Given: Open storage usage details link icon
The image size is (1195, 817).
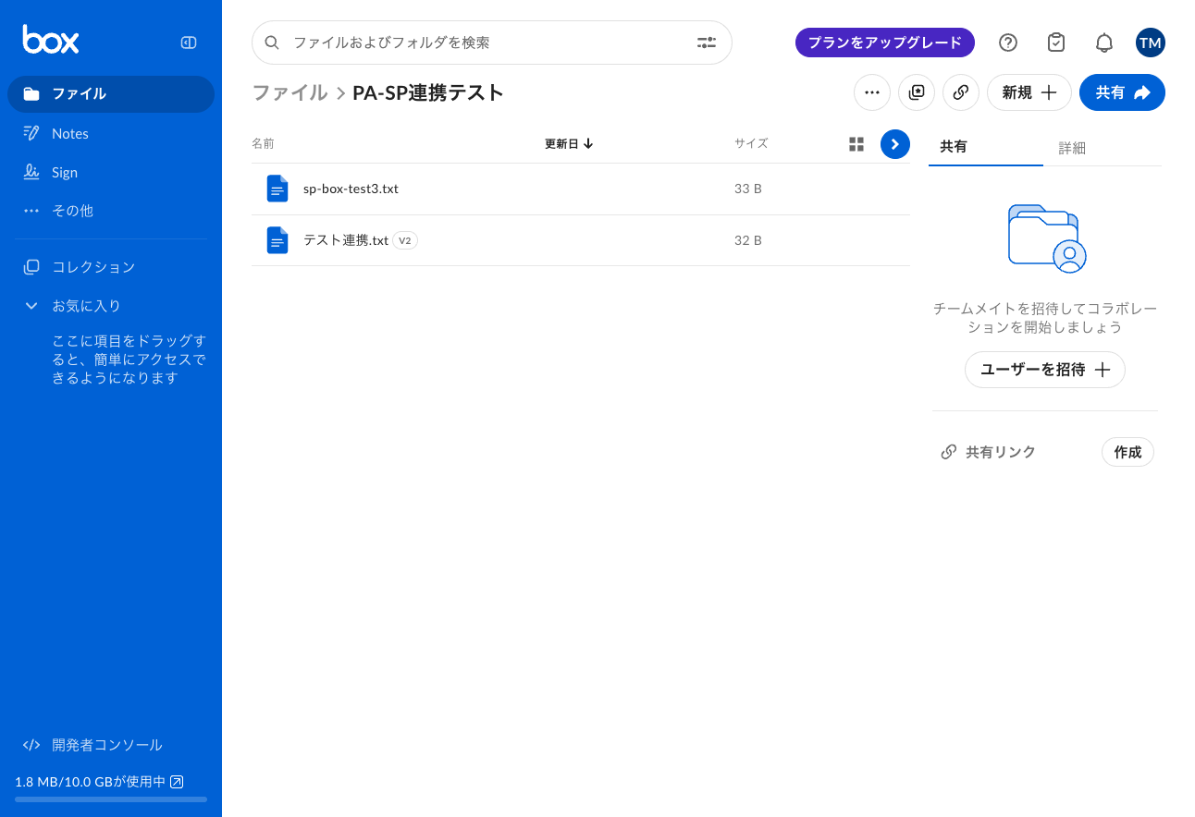Looking at the screenshot, I should tap(177, 782).
